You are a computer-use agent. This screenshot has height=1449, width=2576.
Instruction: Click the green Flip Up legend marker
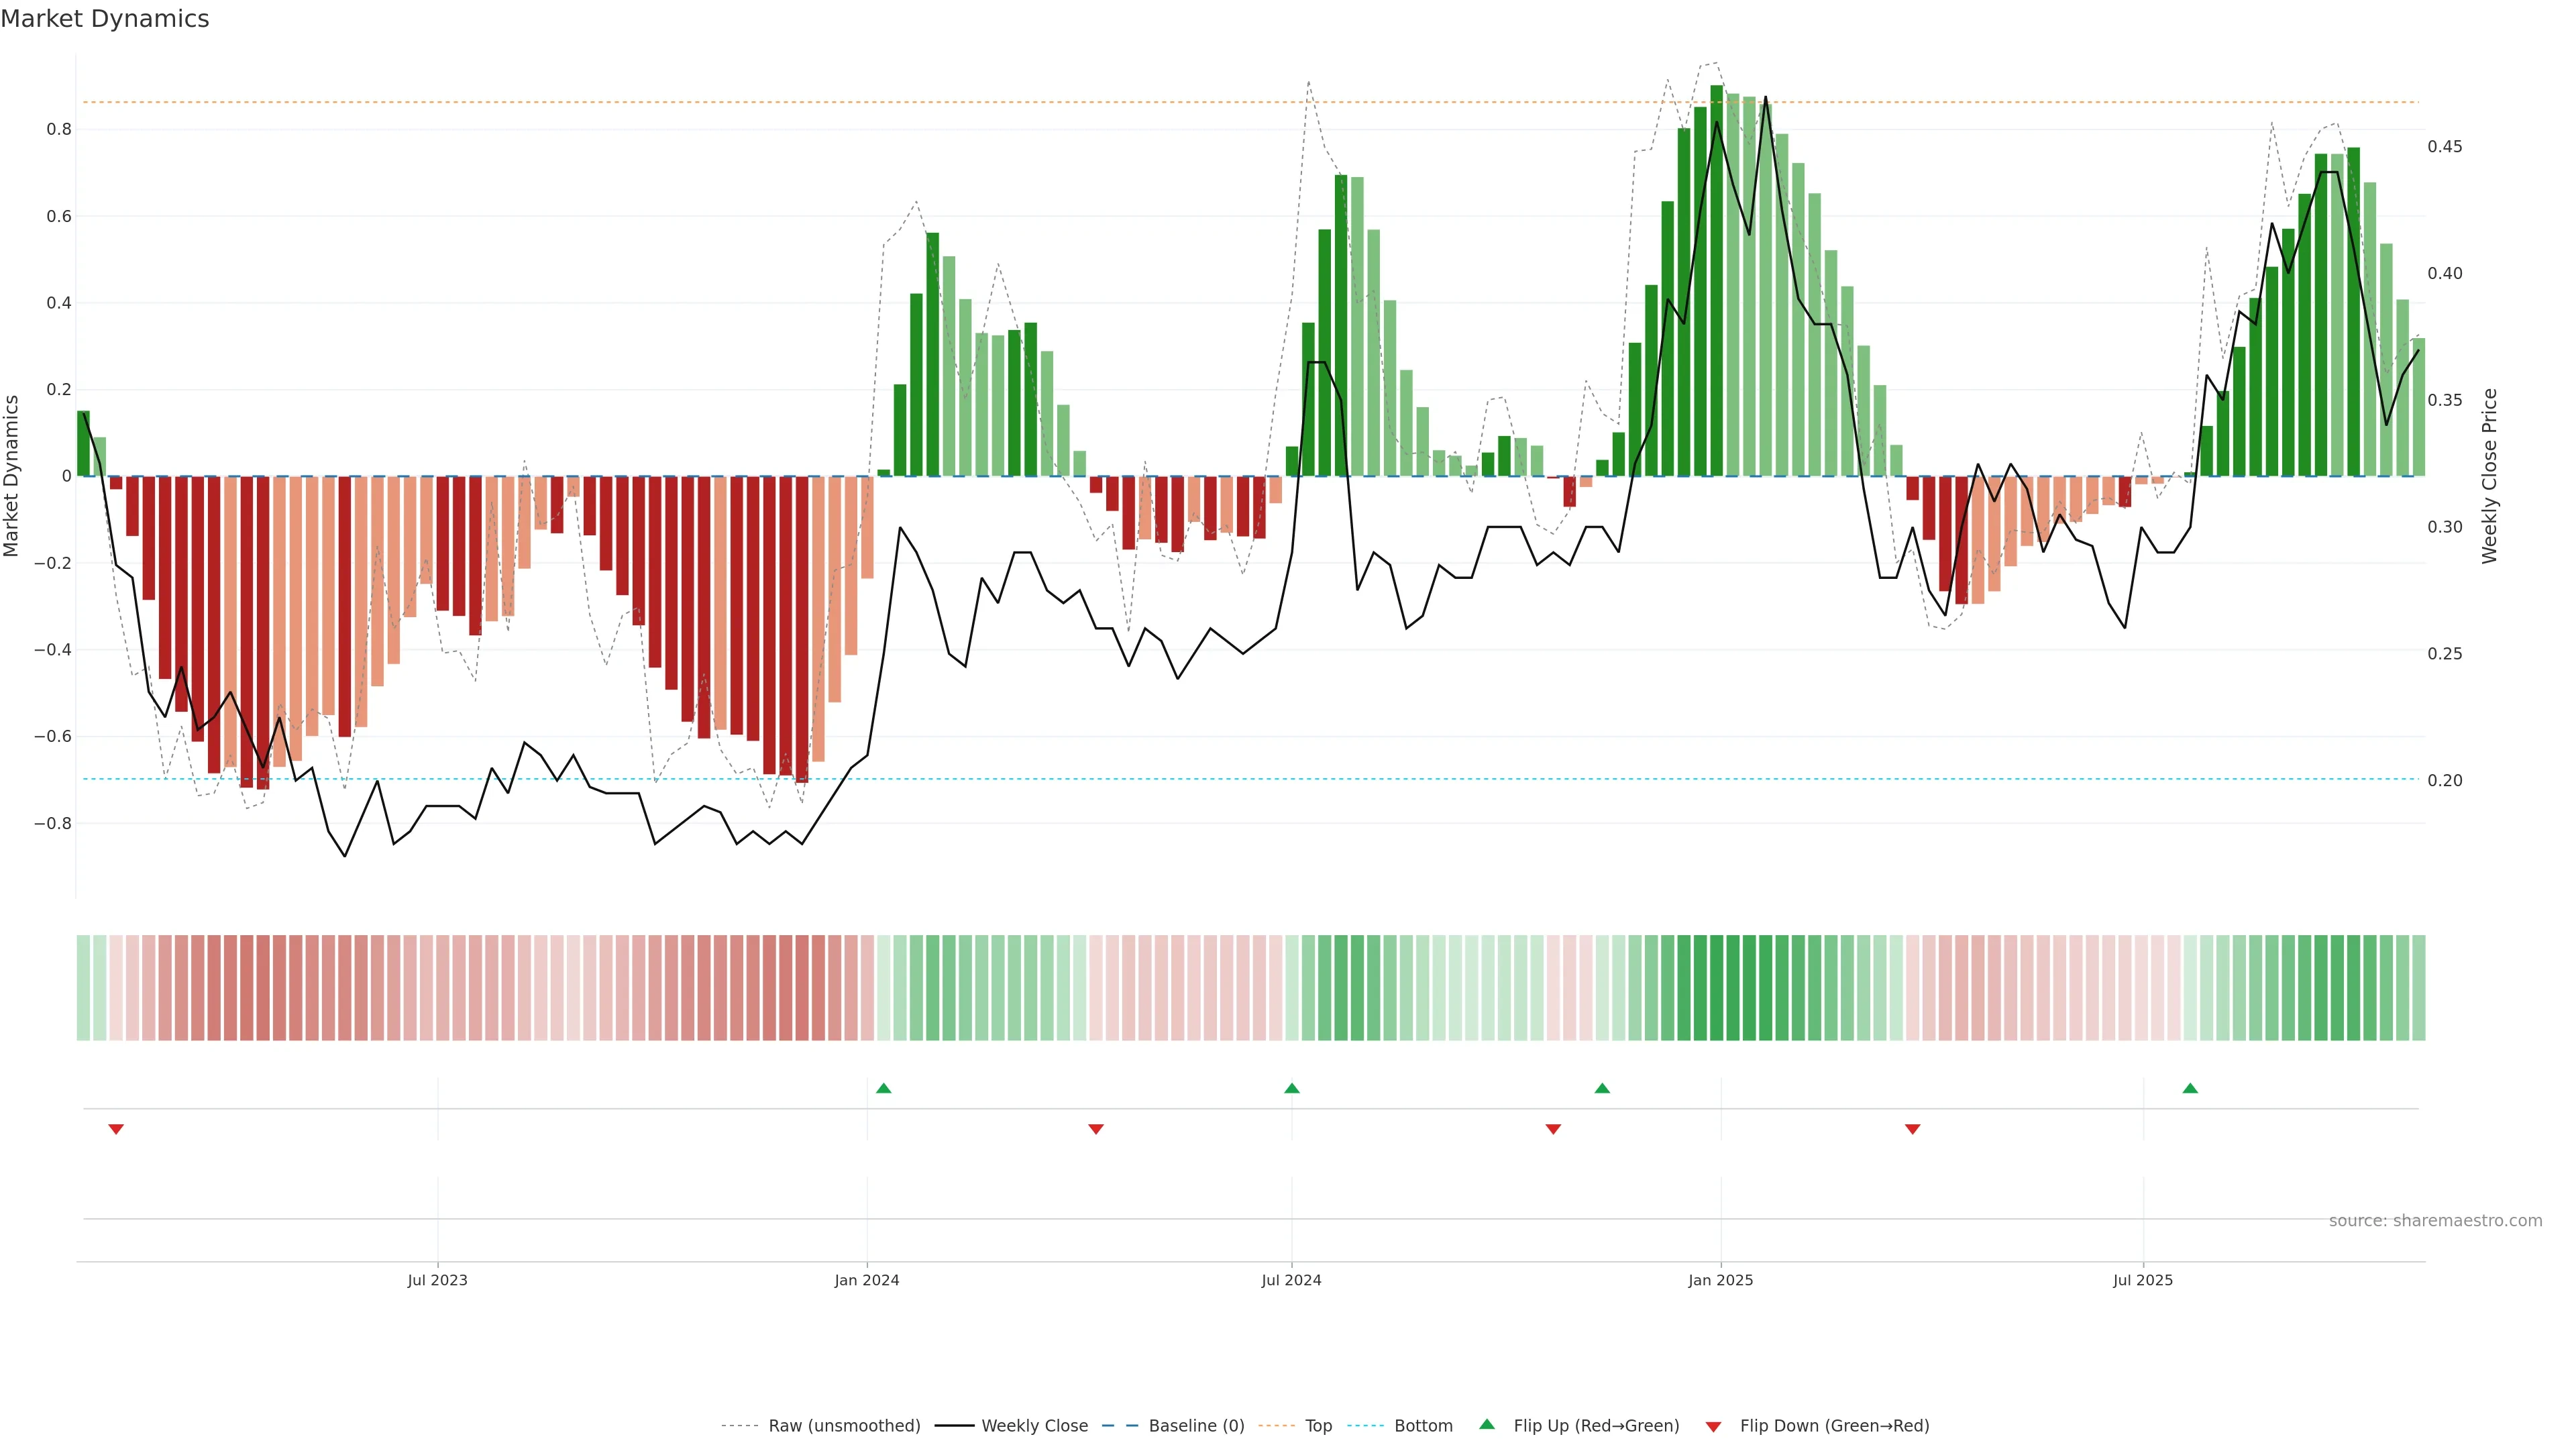[1487, 1424]
